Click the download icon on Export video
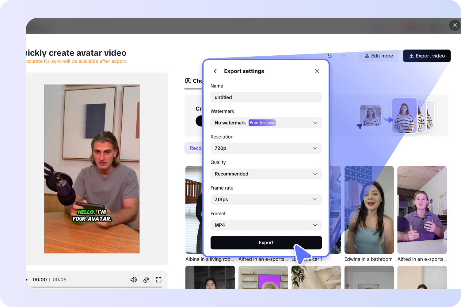The height and width of the screenshot is (307, 461). point(411,56)
